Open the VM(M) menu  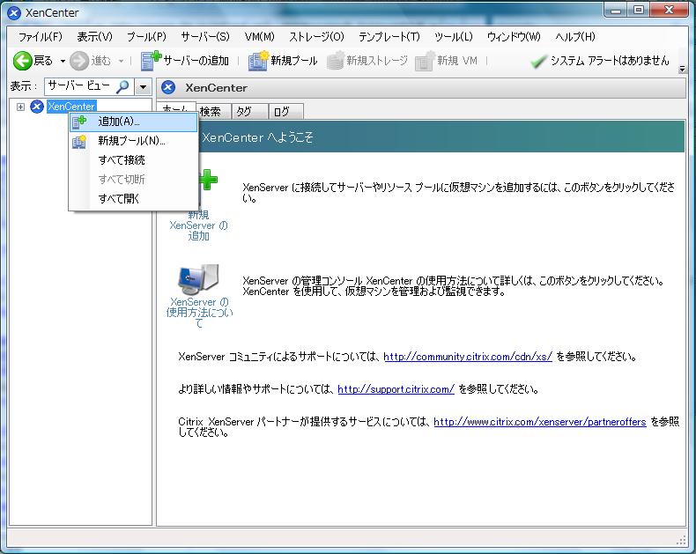[260, 36]
